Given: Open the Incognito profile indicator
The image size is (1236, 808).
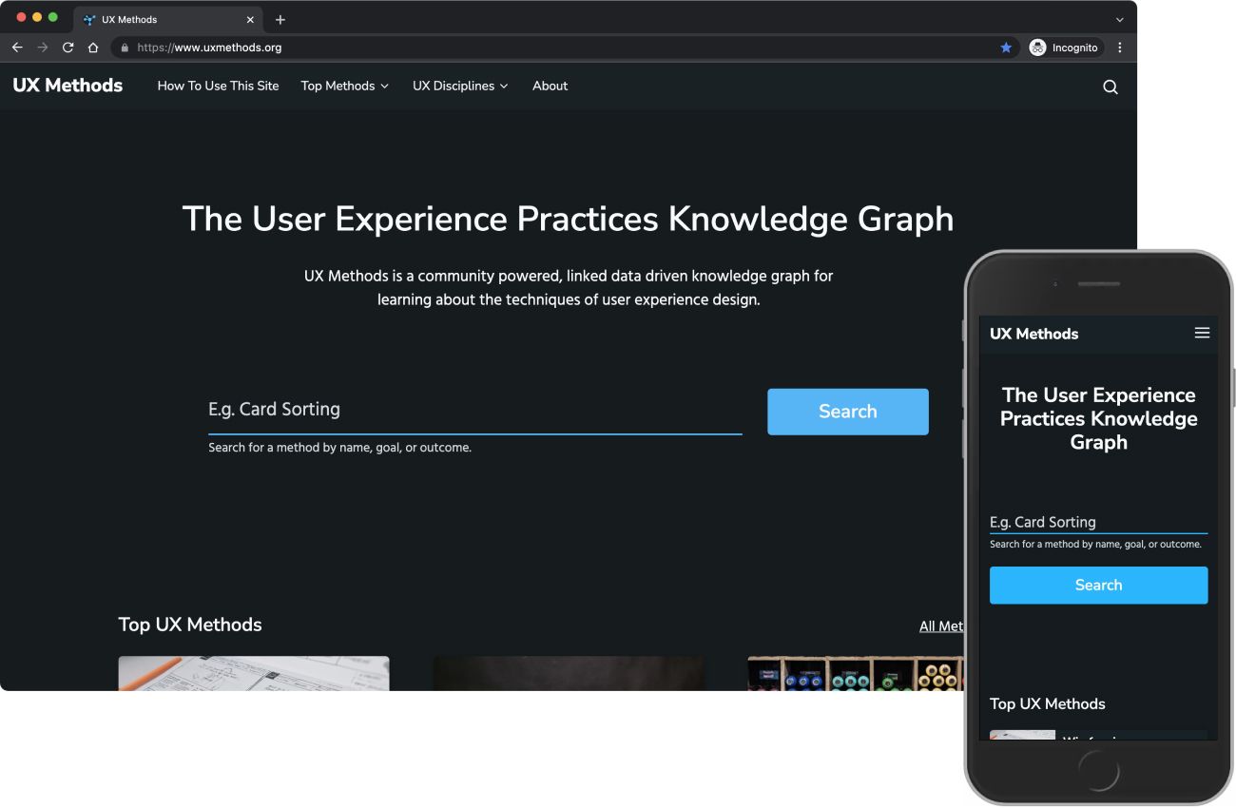Looking at the screenshot, I should 1064,48.
